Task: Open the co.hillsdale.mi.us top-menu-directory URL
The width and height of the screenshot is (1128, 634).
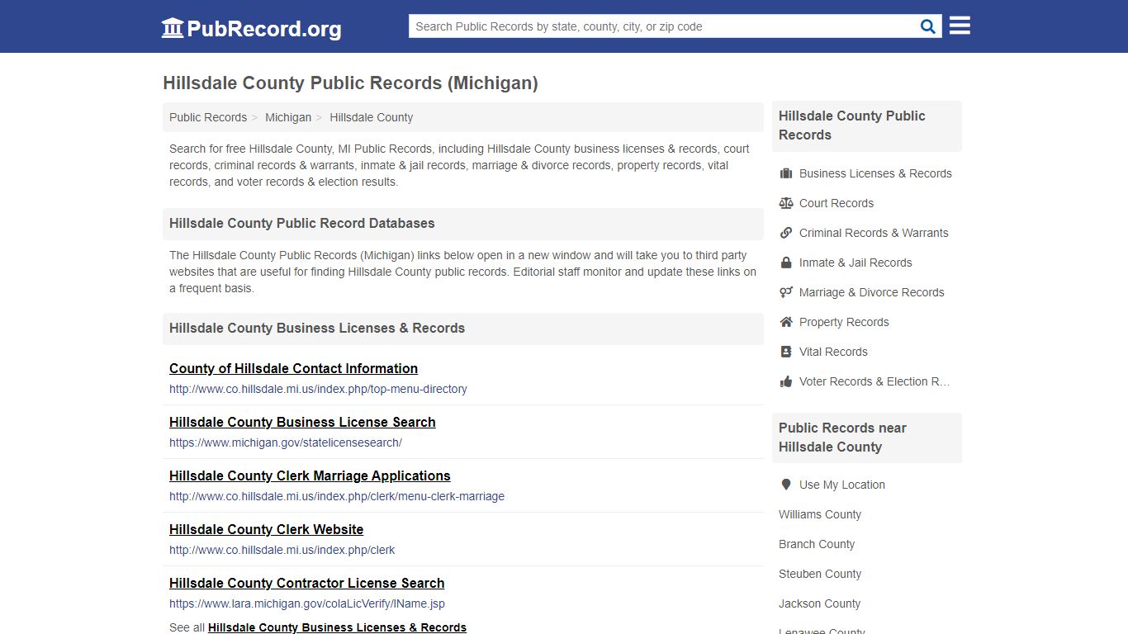Action: (318, 389)
